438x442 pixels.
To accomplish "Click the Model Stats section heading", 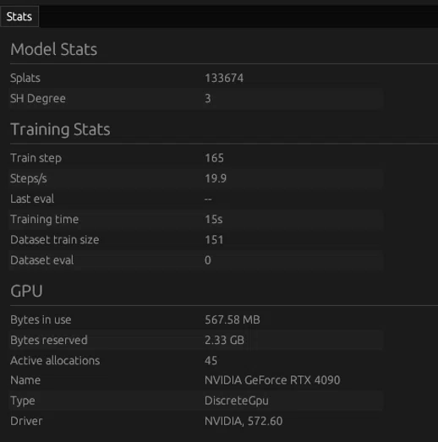I will [x=53, y=49].
